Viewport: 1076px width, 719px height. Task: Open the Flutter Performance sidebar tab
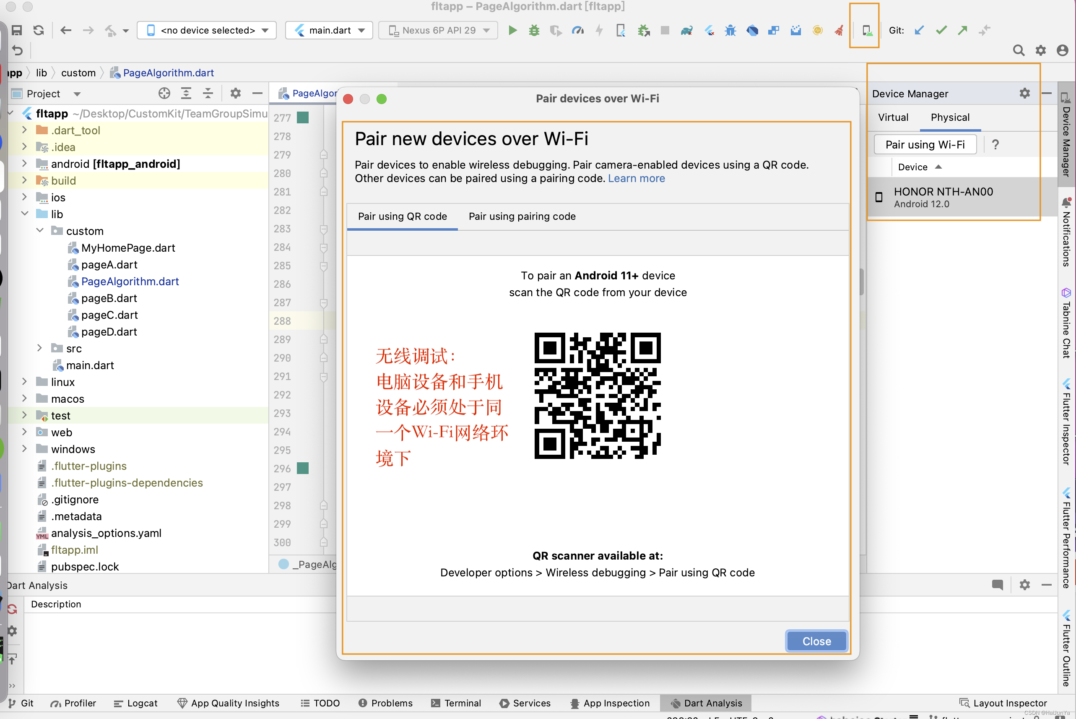click(x=1066, y=538)
